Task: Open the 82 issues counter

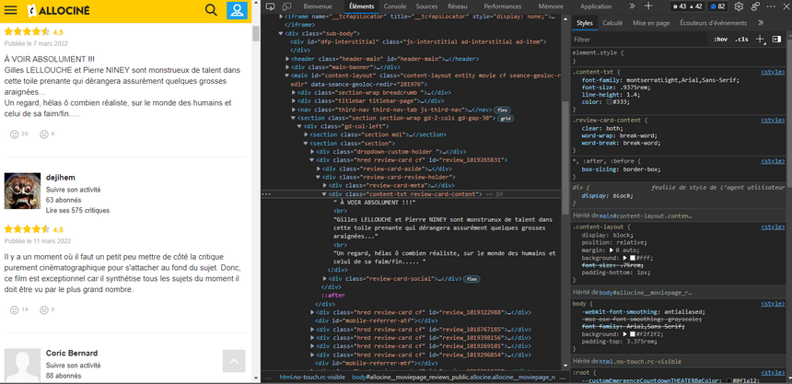Action: click(x=717, y=6)
